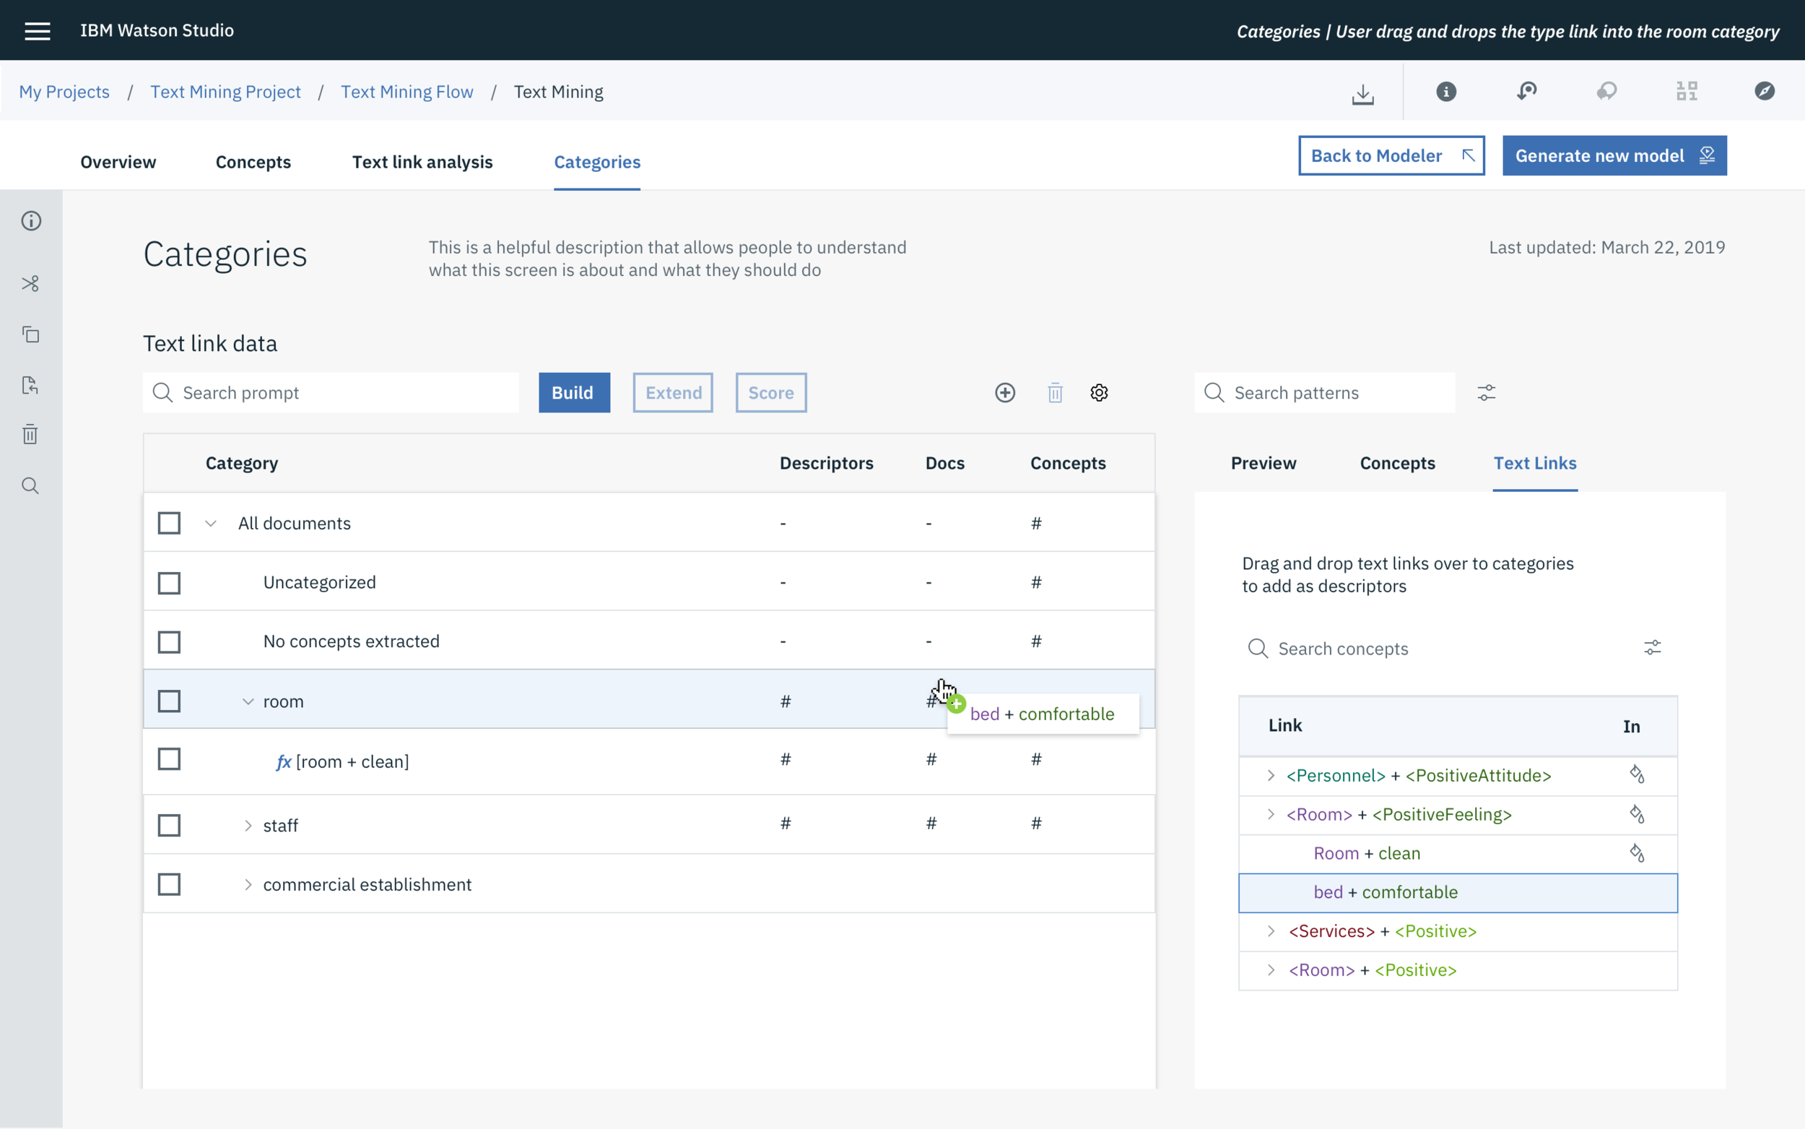This screenshot has height=1129, width=1805.
Task: Click the copy icon in left sidebar
Action: coord(30,334)
